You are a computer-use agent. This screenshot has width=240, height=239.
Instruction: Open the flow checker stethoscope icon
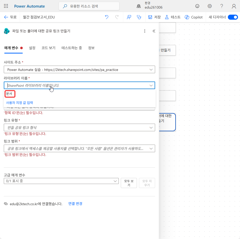coord(139,17)
